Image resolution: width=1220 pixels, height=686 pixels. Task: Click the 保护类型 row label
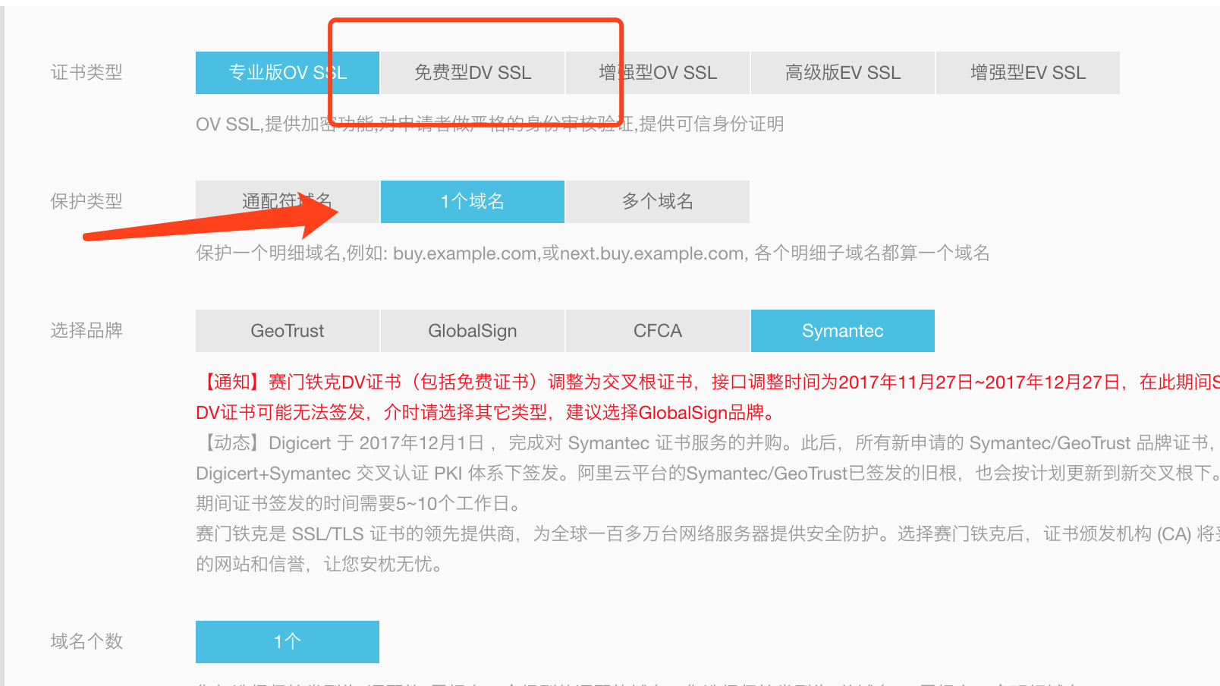[x=86, y=202]
